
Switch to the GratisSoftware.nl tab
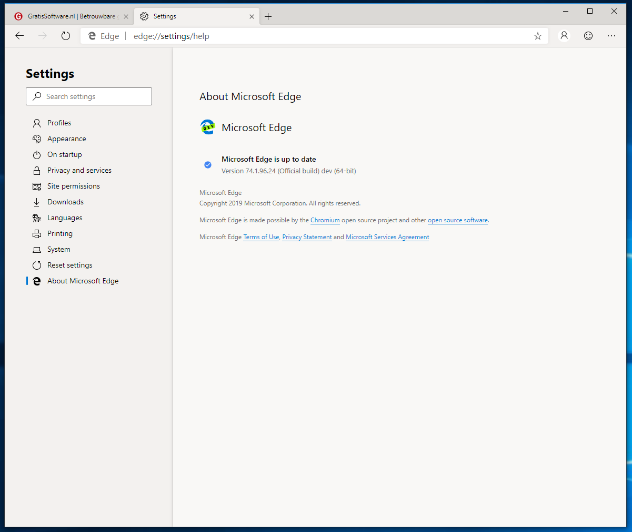71,16
